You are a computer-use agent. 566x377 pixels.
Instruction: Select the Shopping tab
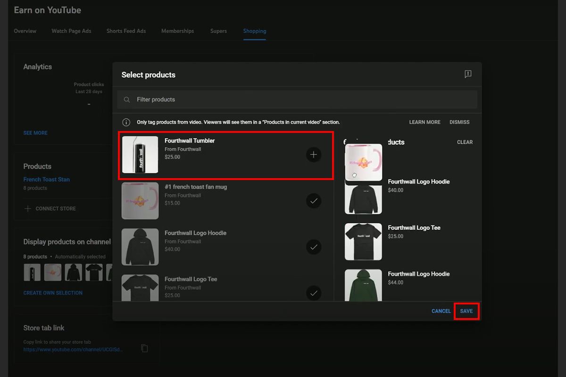point(255,31)
